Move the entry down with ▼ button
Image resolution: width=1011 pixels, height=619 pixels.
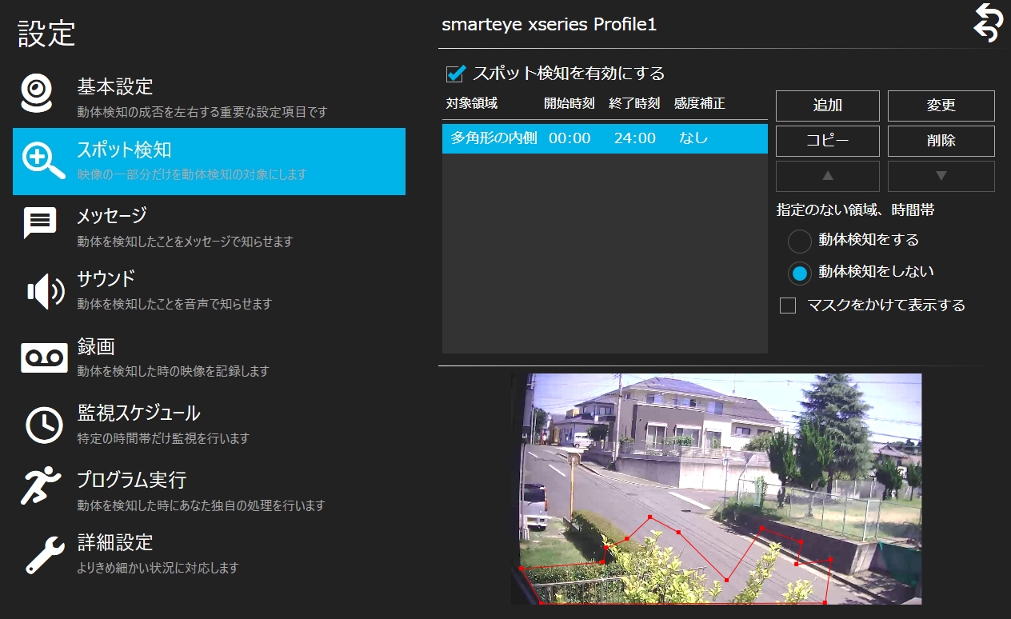click(941, 176)
